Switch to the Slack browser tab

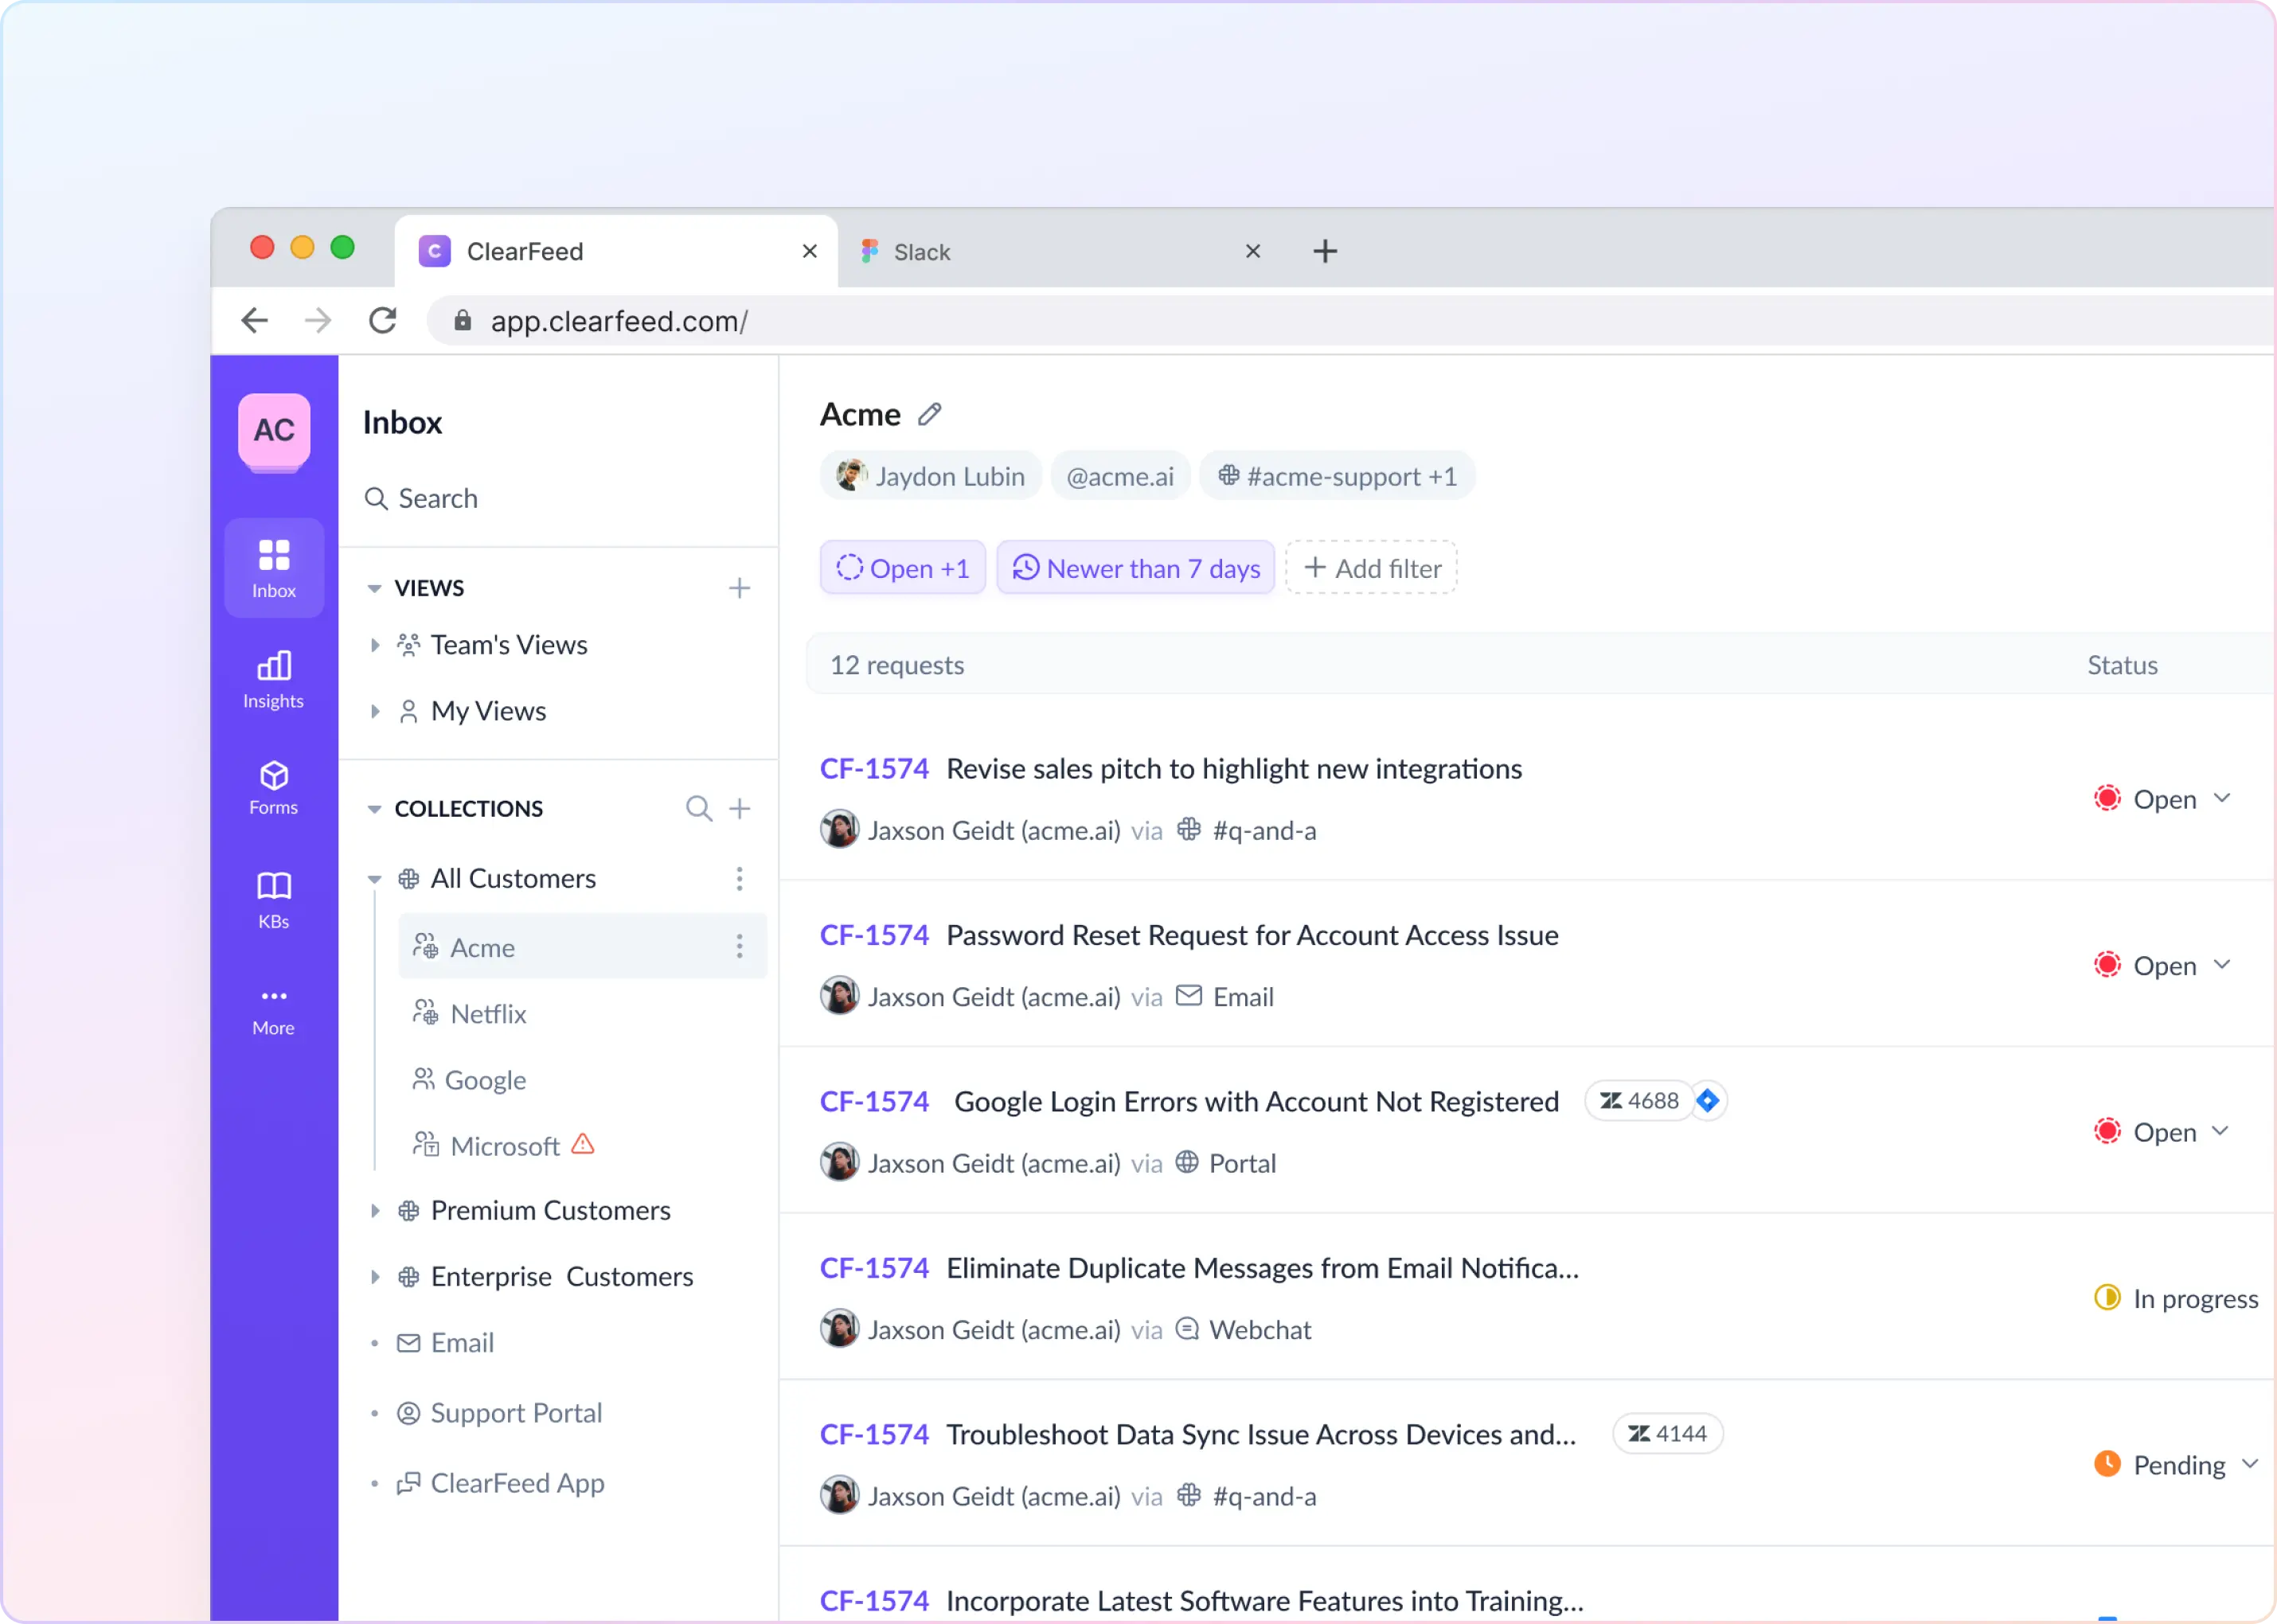pos(921,251)
